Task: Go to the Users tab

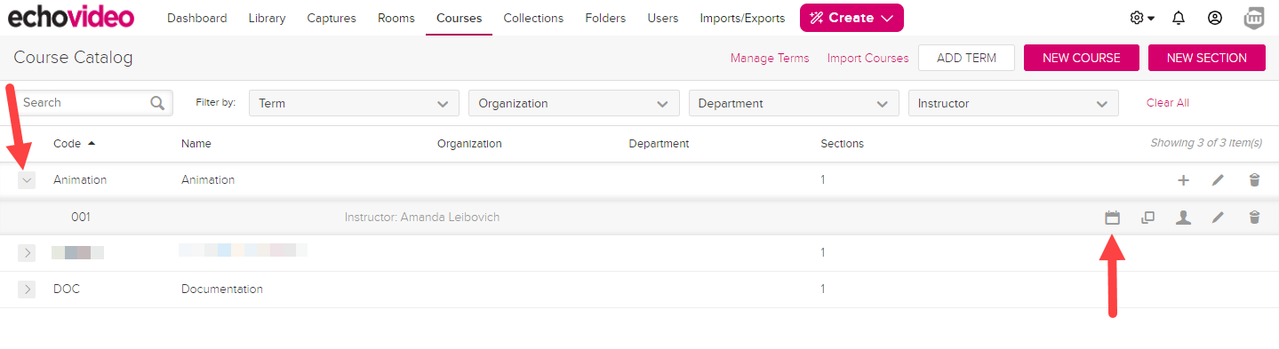Action: tap(662, 18)
